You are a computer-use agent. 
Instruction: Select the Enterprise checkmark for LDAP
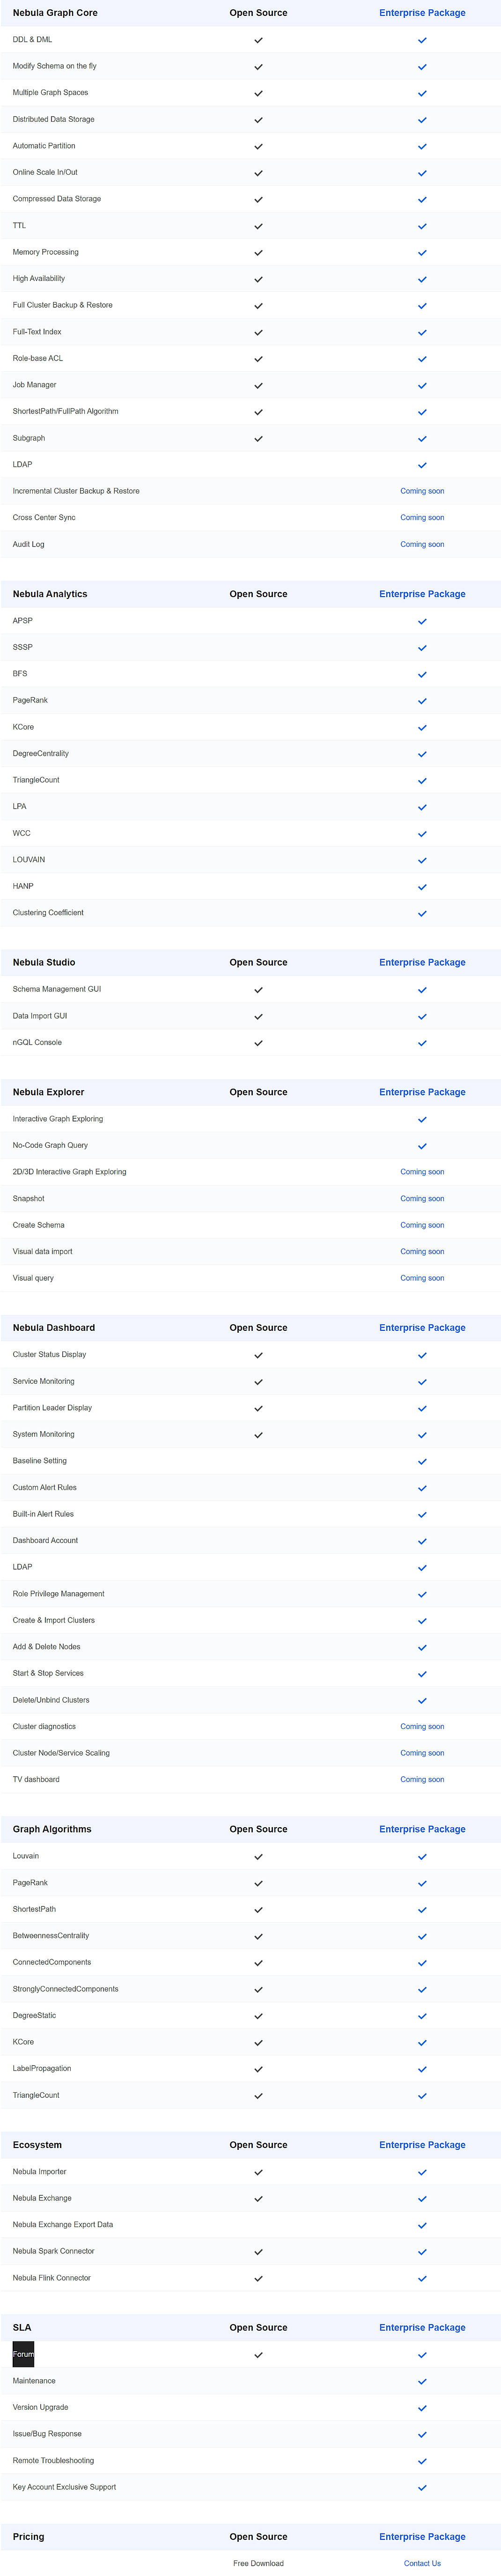click(422, 464)
